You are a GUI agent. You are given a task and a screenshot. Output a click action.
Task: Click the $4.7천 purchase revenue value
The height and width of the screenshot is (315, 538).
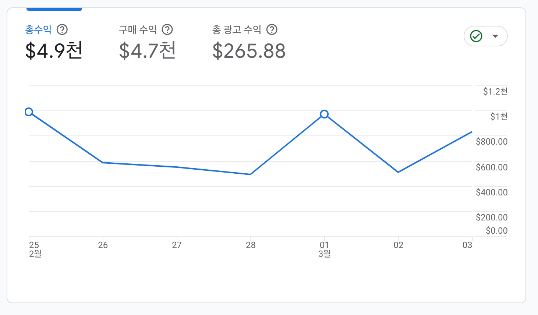click(x=148, y=51)
